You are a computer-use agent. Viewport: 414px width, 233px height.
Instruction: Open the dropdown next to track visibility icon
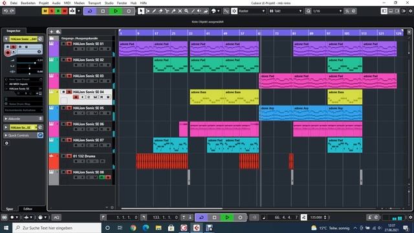79,11
